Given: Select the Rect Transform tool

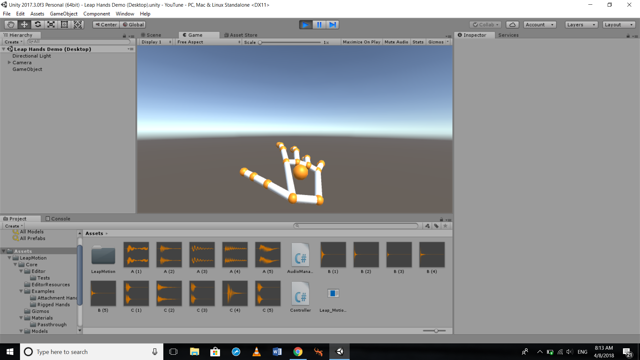Looking at the screenshot, I should click(x=64, y=25).
